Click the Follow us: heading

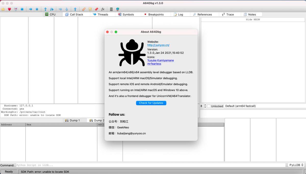click(x=117, y=115)
